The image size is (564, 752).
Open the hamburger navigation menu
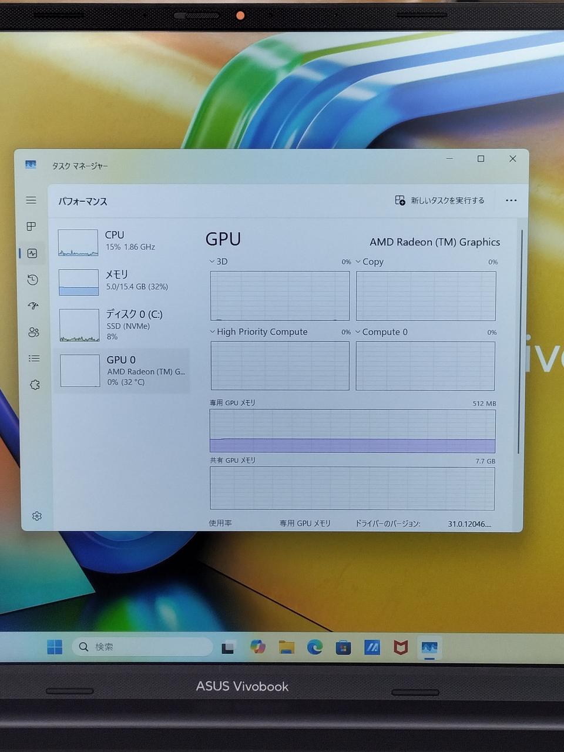31,200
